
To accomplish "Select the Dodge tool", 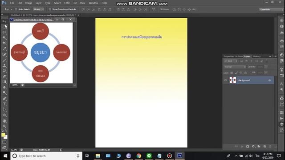I will coord(4,93).
